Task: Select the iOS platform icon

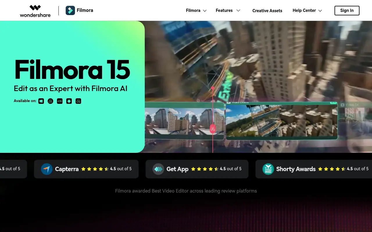Action: (x=60, y=101)
